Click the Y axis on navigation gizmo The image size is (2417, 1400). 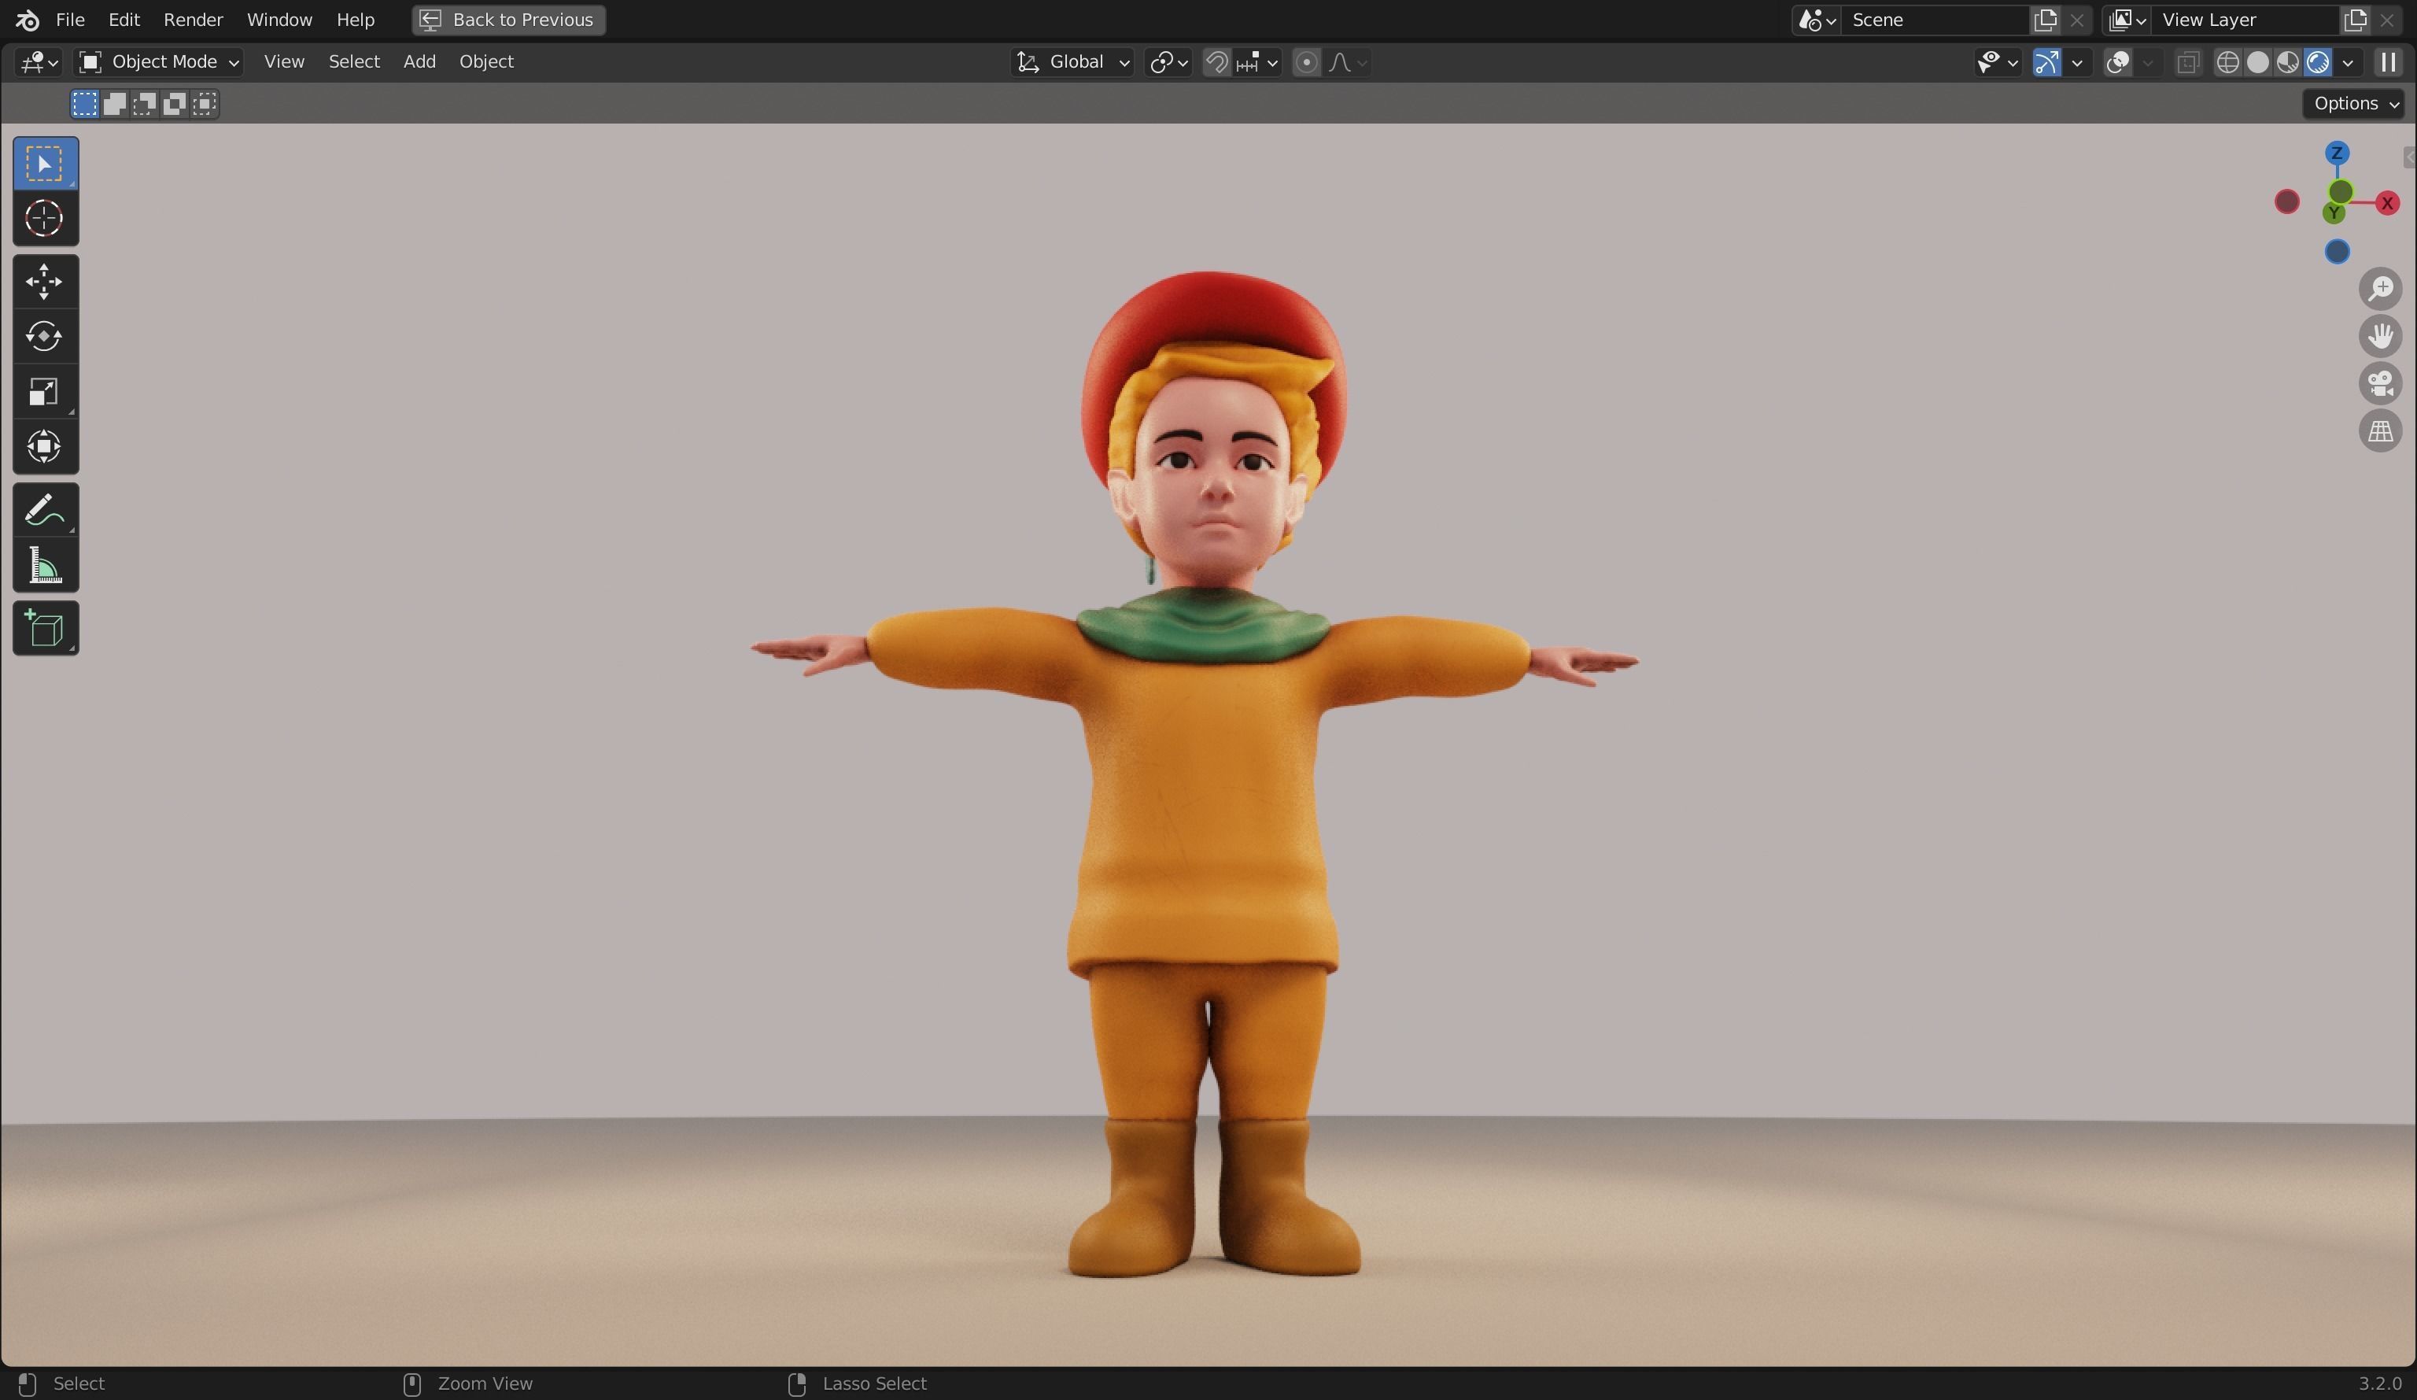pos(2334,213)
